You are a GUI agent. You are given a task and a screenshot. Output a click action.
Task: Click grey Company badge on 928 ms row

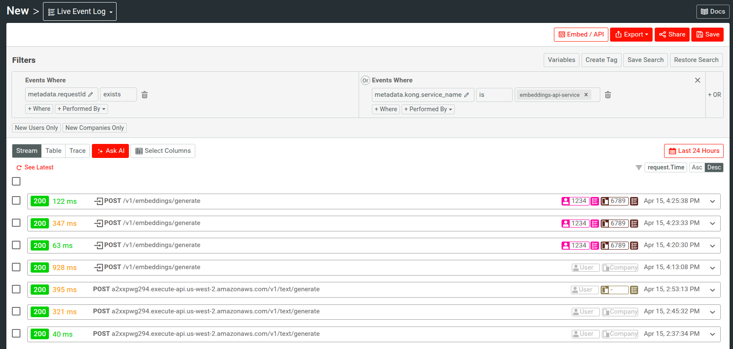620,267
